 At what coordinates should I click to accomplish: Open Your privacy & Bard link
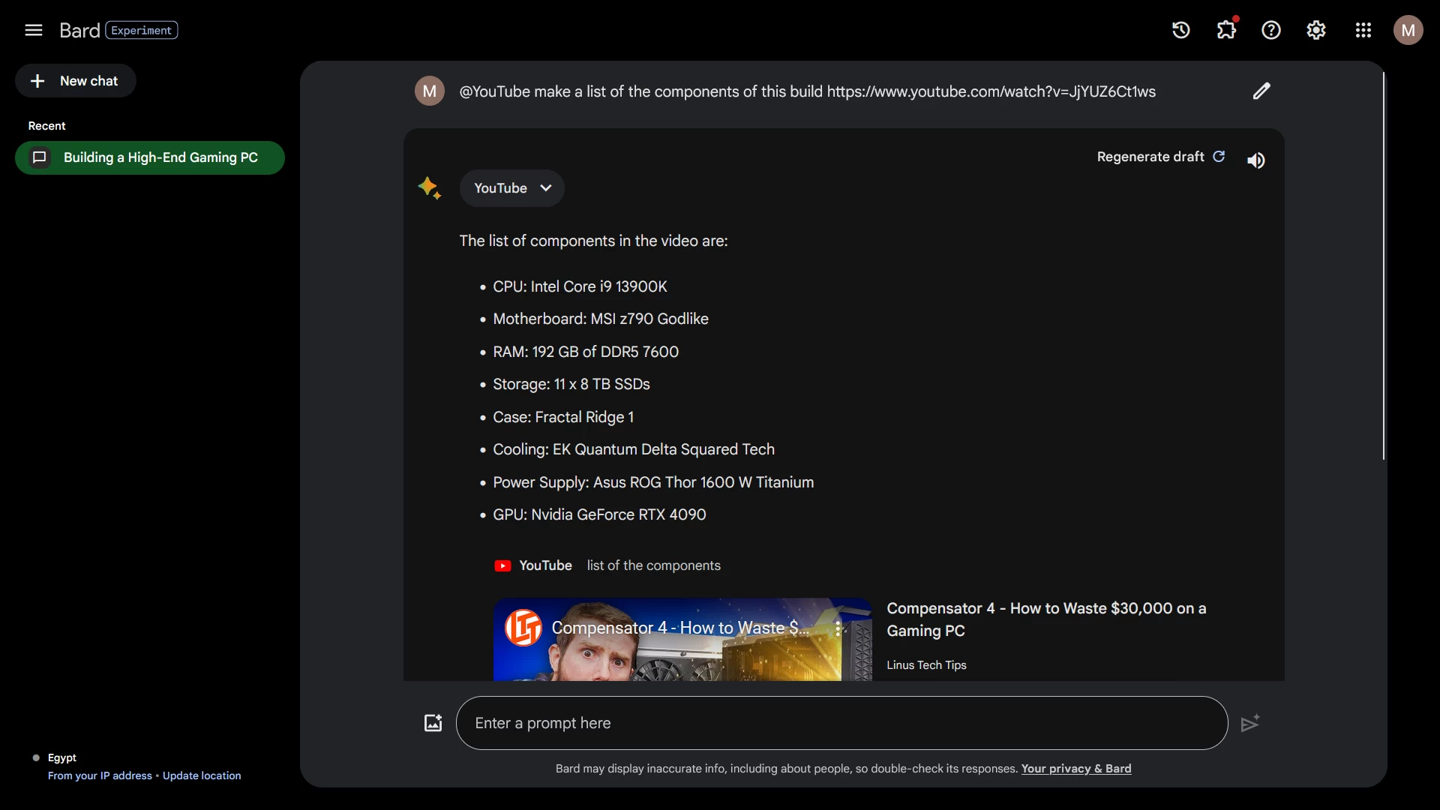coord(1076,768)
